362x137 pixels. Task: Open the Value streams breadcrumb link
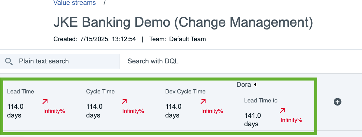74,3
